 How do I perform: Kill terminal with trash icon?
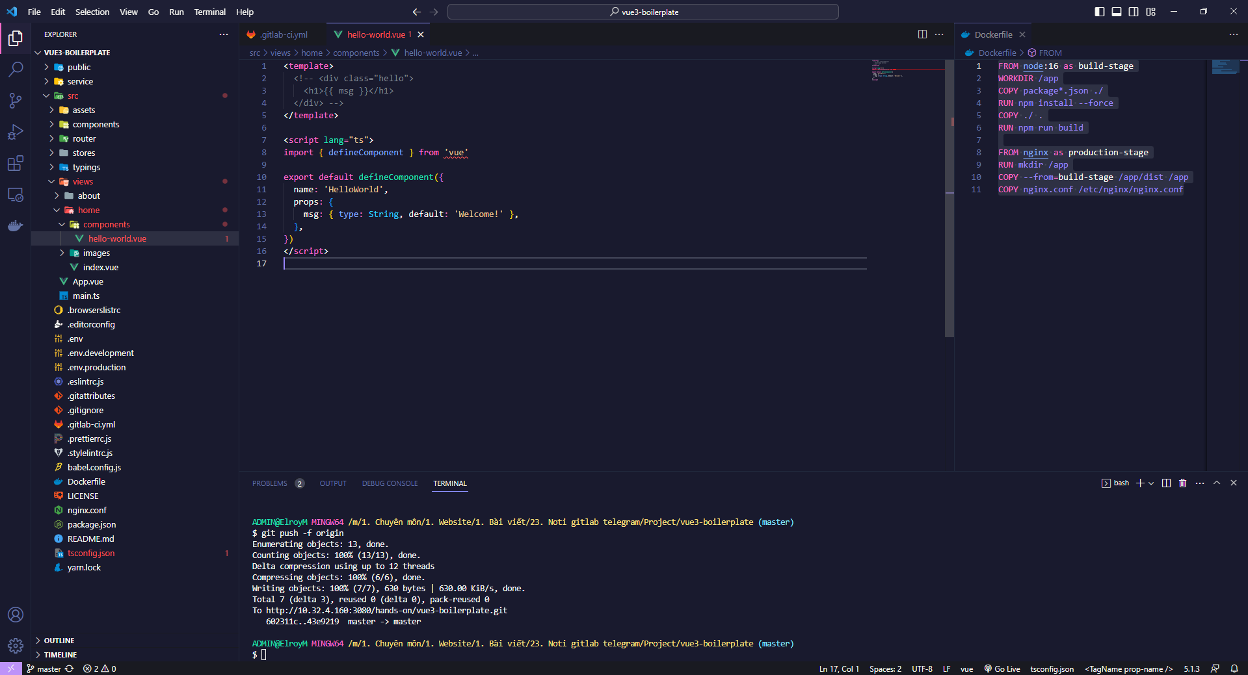(1183, 483)
